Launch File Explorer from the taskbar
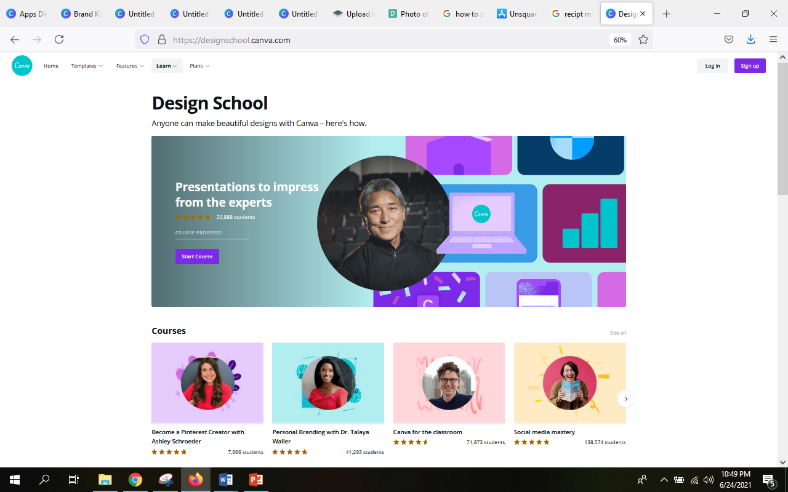The height and width of the screenshot is (492, 788). pyautogui.click(x=105, y=480)
